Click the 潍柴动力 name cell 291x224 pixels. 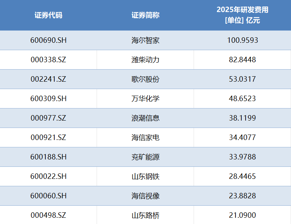tap(145, 59)
